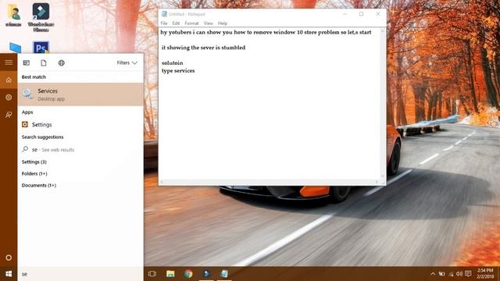
Task: Click the battery icon in system tray
Action: click(x=441, y=274)
